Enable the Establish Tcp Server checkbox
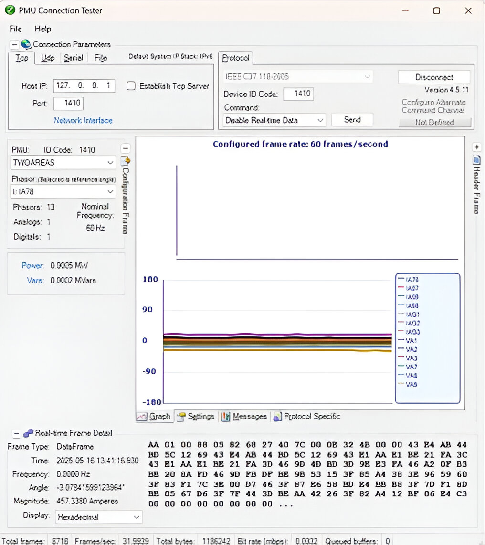The height and width of the screenshot is (545, 485). 131,86
